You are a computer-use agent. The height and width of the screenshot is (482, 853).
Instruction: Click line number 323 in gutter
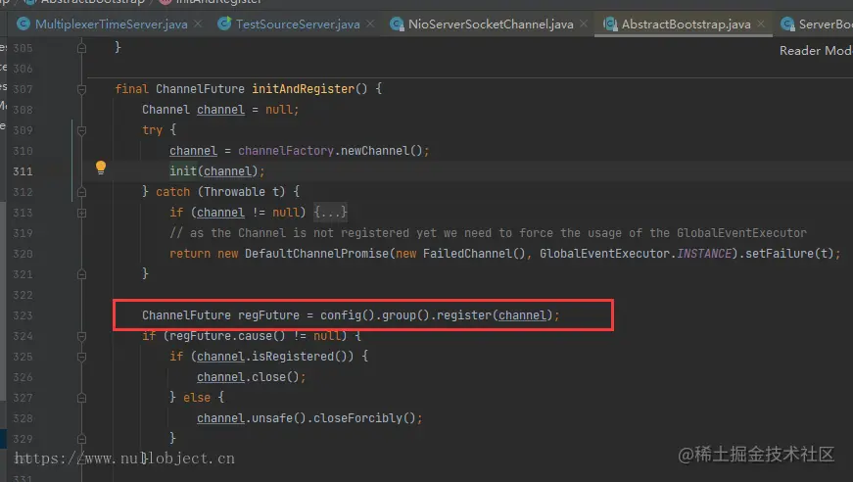pos(23,315)
